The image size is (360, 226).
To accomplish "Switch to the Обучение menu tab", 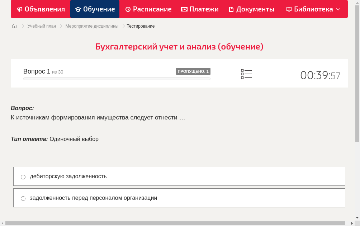I will [x=95, y=9].
